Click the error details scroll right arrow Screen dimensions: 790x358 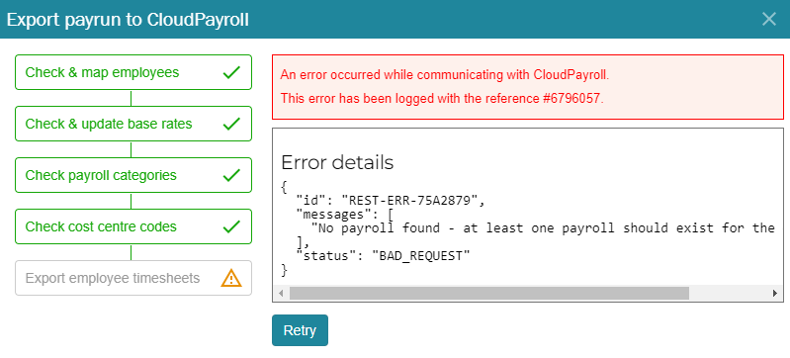(x=775, y=293)
